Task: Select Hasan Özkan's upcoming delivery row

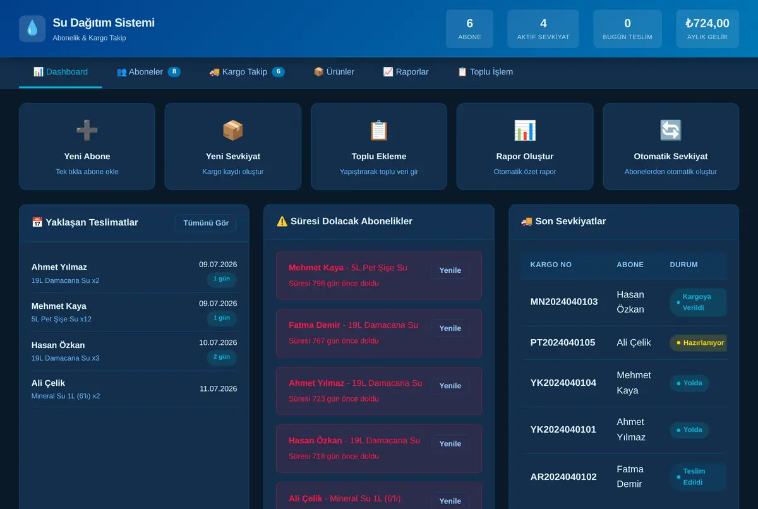Action: [134, 351]
